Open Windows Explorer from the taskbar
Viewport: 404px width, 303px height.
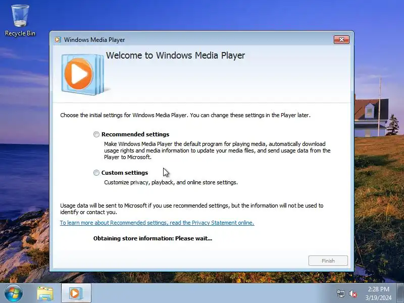(45, 293)
